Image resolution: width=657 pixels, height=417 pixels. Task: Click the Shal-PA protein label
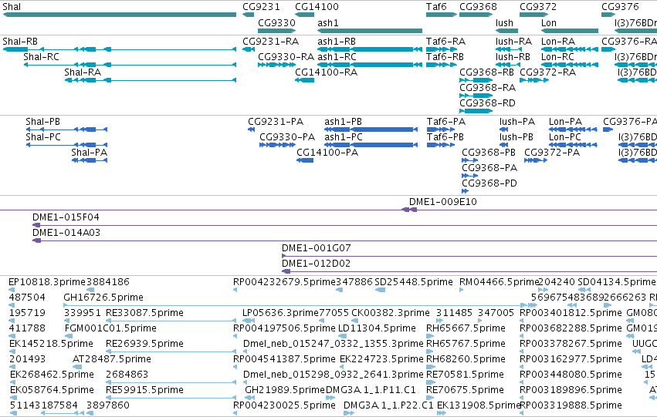point(90,153)
